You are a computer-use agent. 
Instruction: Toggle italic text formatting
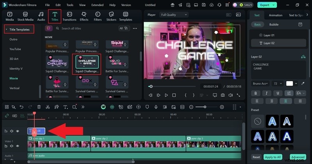(266, 93)
